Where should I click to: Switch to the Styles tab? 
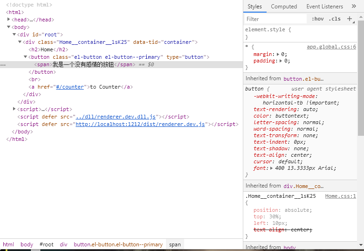pyautogui.click(x=254, y=7)
